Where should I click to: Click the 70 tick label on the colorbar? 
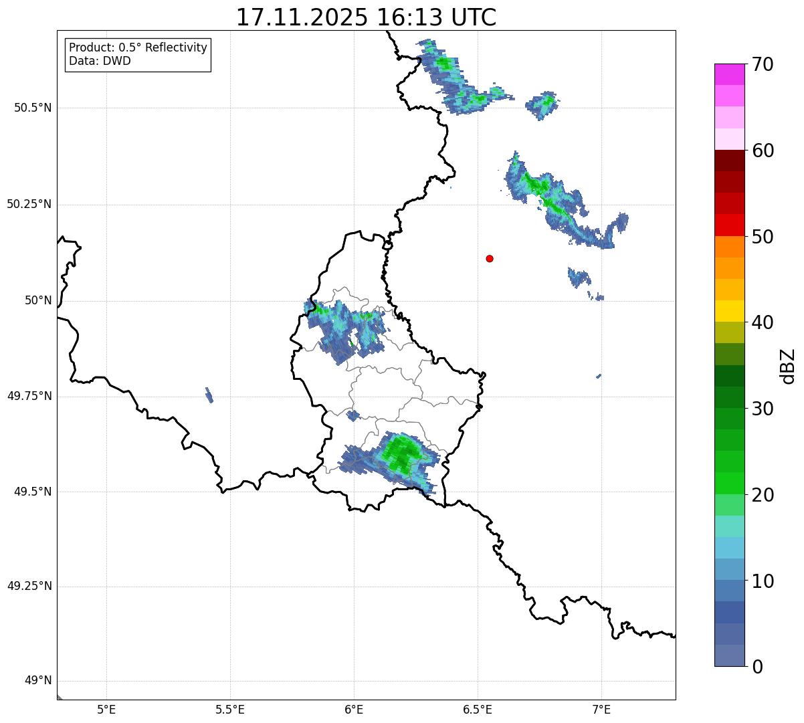point(762,65)
